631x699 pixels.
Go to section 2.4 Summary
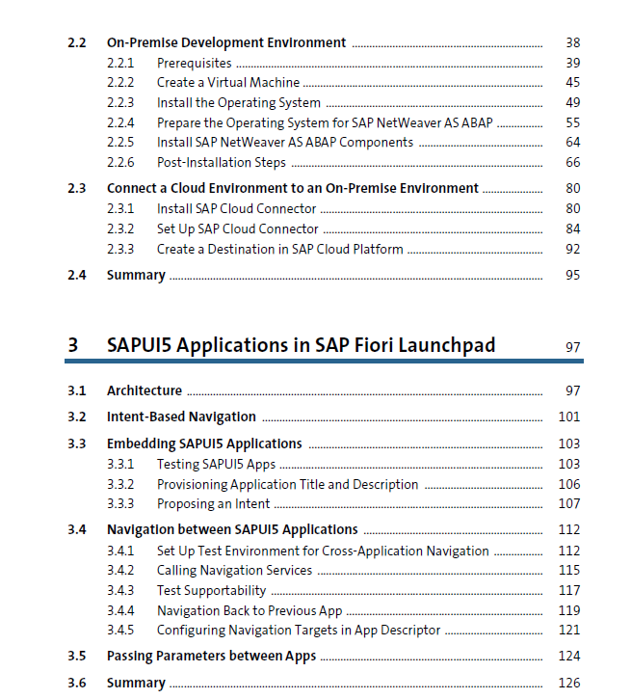(136, 275)
